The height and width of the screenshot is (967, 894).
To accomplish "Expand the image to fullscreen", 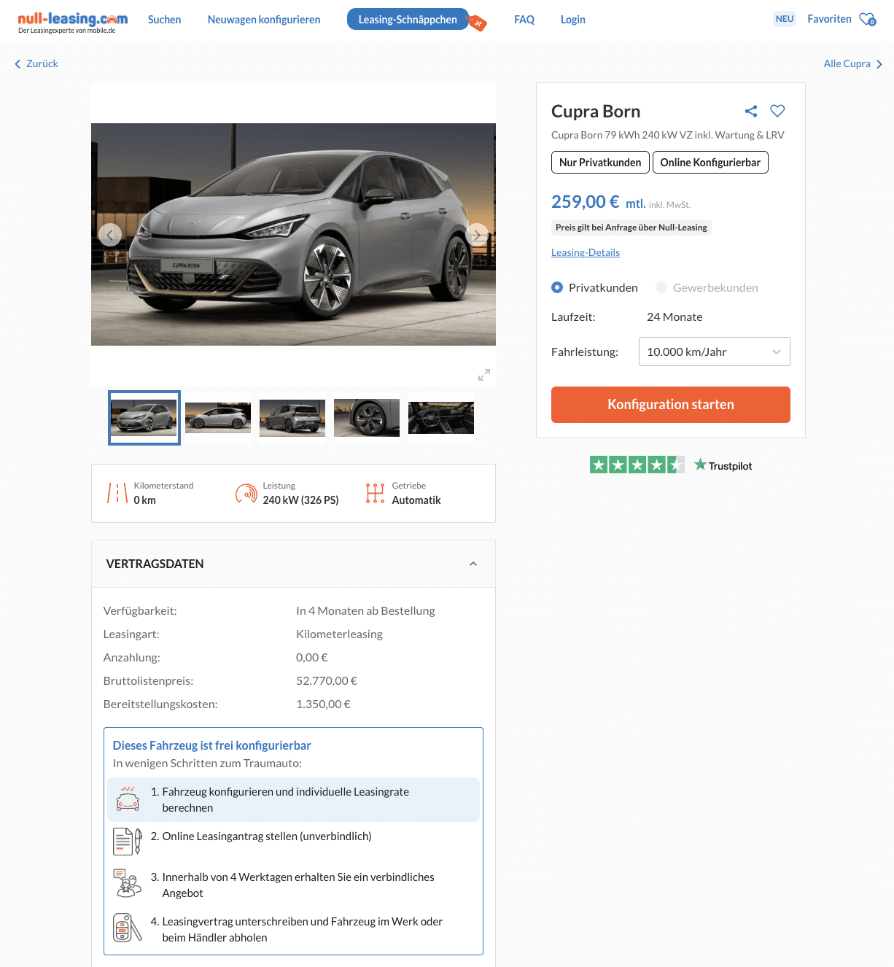I will click(484, 375).
